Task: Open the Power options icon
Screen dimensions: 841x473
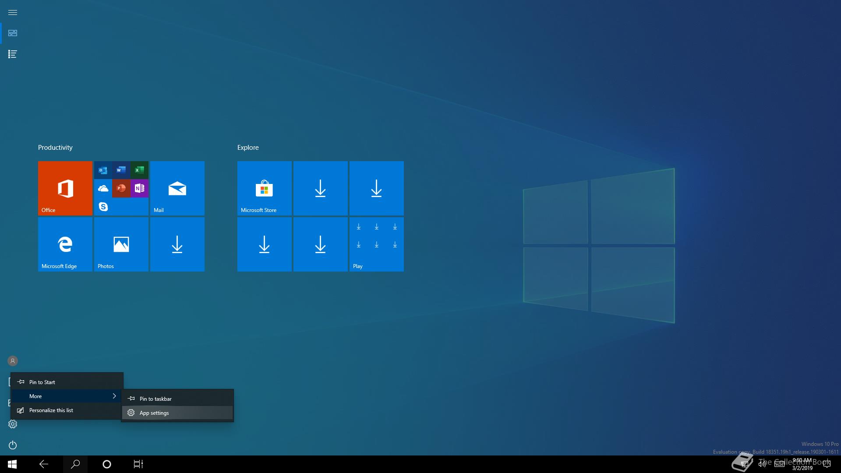Action: (x=13, y=445)
